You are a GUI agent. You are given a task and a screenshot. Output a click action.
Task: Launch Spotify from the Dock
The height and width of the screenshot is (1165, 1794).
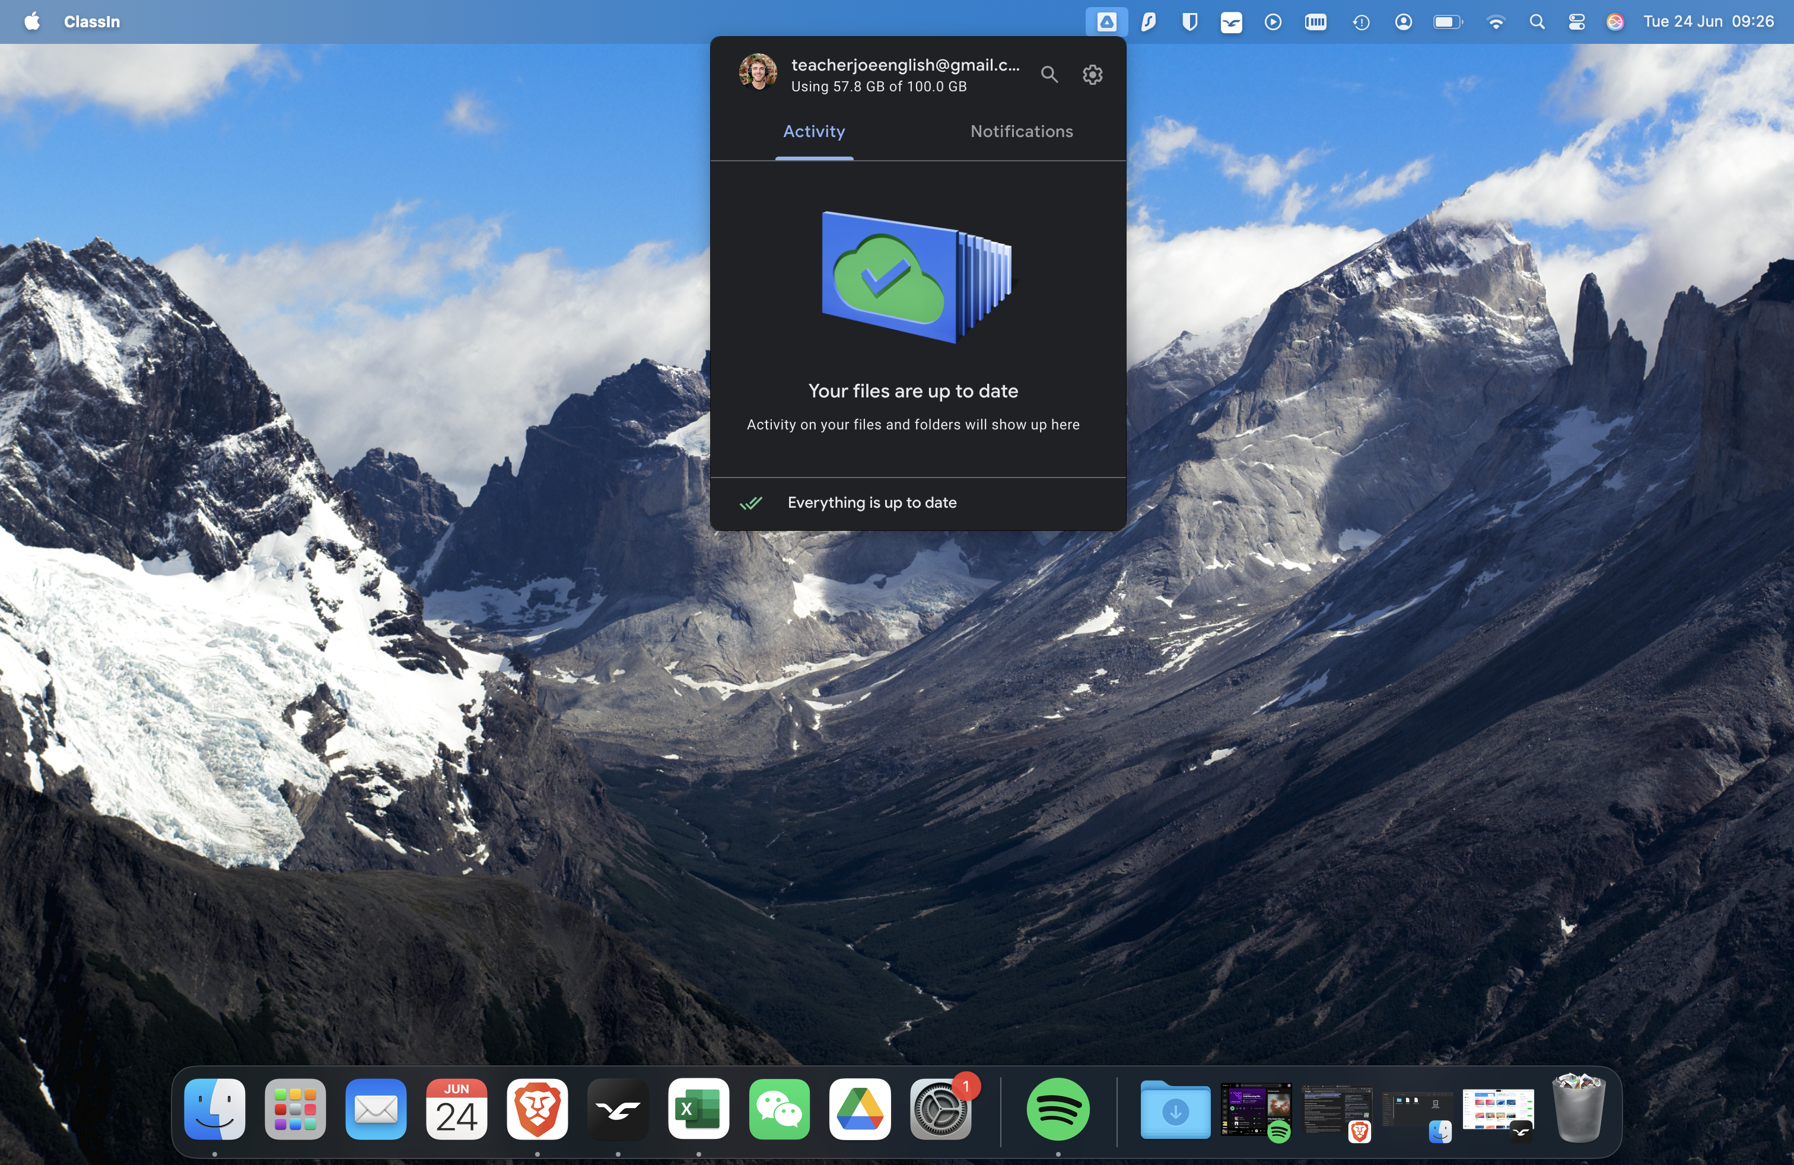click(1058, 1109)
